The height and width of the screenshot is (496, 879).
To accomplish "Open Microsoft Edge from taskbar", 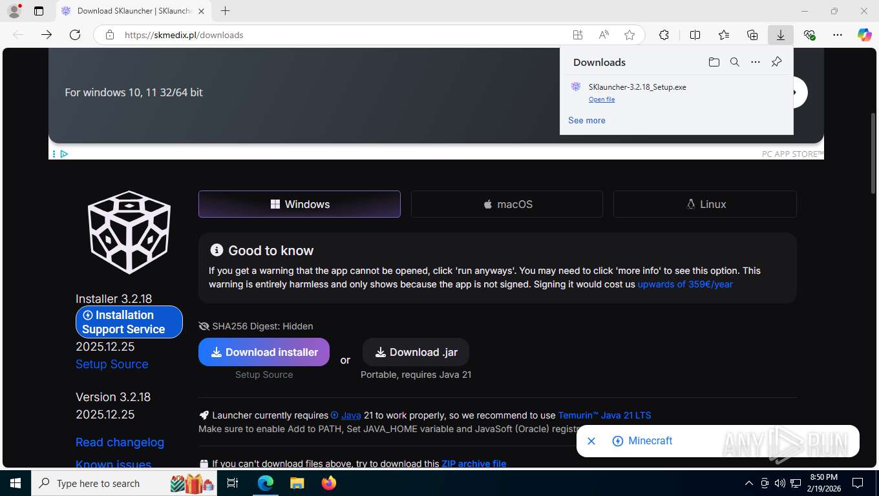I will [265, 483].
